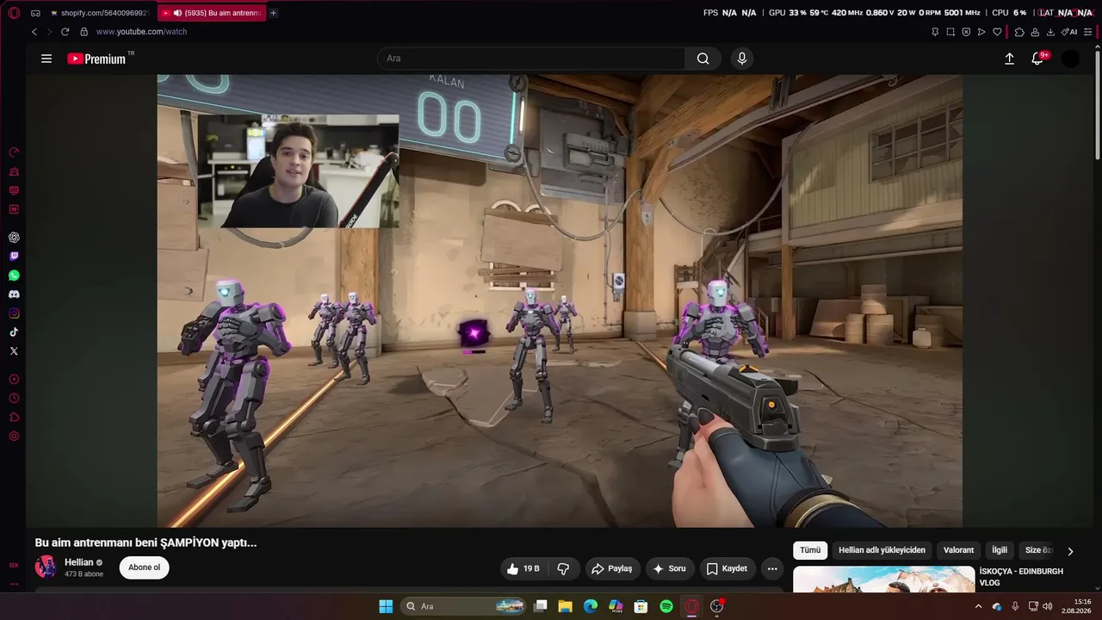The image size is (1102, 620).
Task: Like the video (19 B)
Action: click(523, 568)
